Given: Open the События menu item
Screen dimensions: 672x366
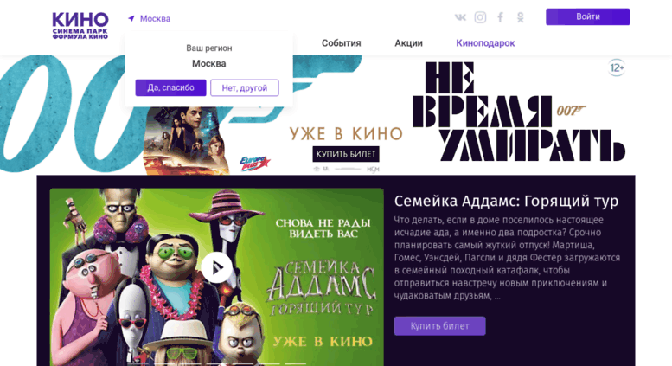Looking at the screenshot, I should tap(341, 43).
